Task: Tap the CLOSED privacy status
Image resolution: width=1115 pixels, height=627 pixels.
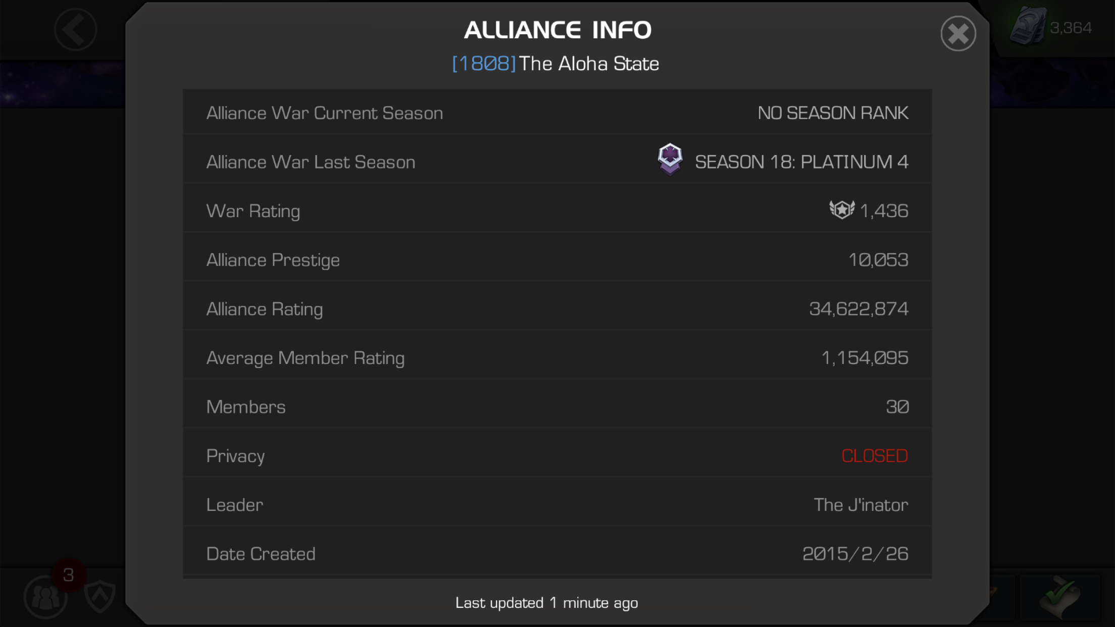Action: coord(875,455)
